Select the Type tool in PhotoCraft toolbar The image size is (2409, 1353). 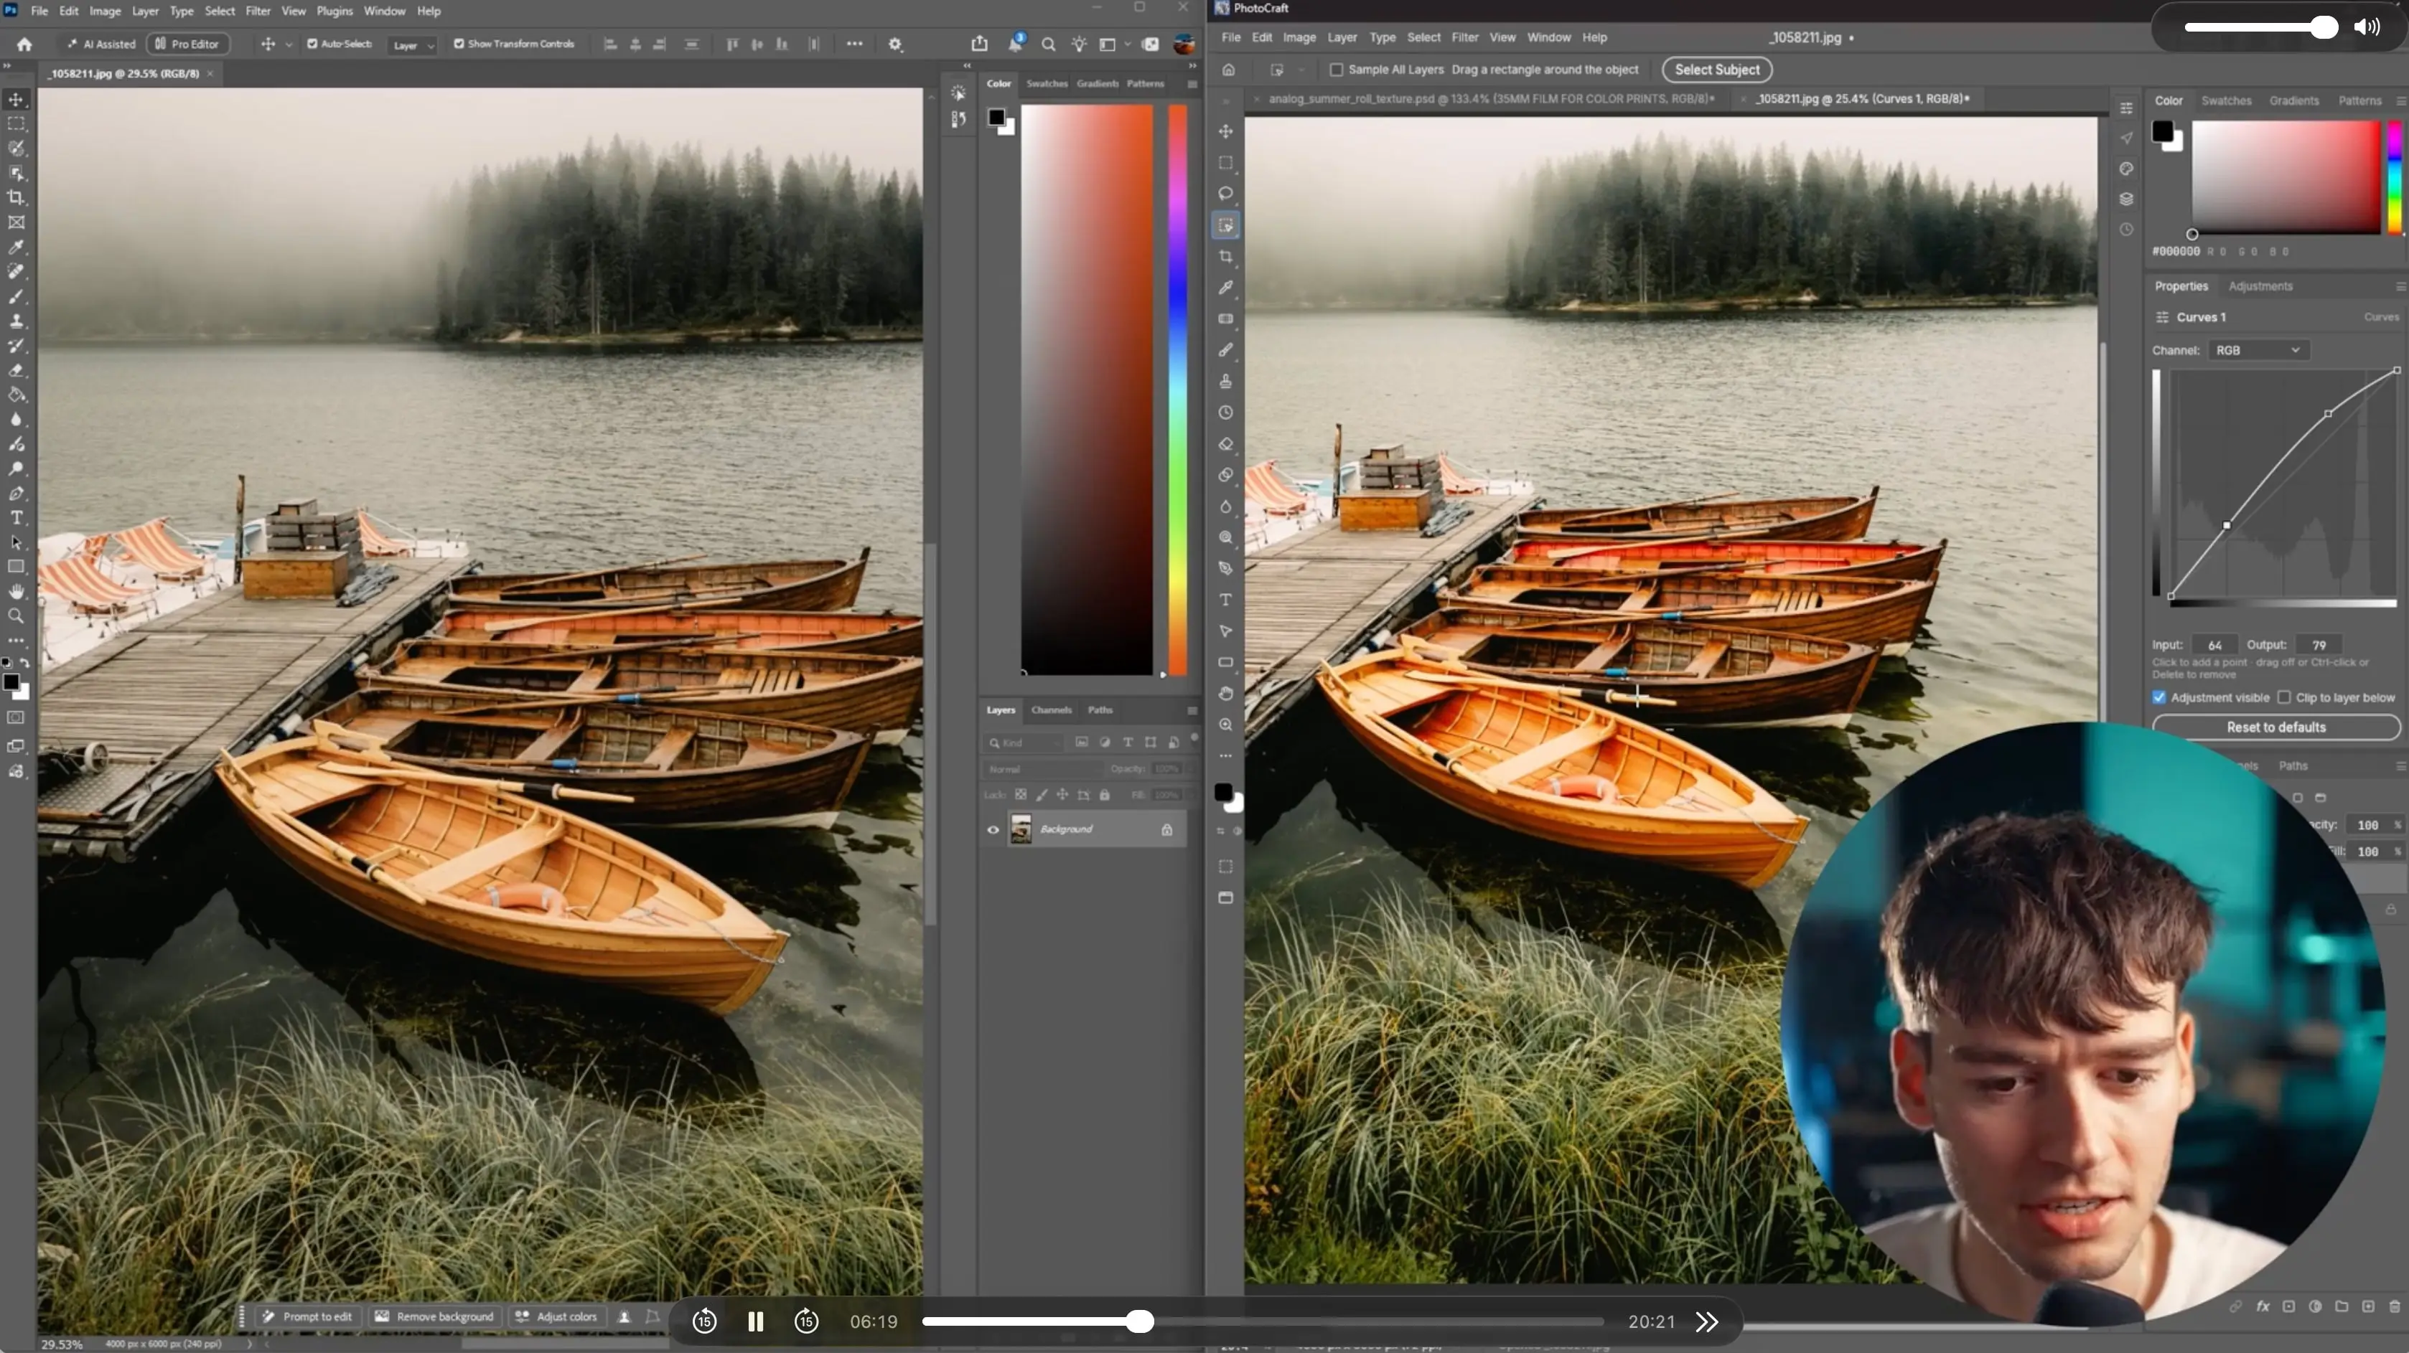click(x=1225, y=600)
